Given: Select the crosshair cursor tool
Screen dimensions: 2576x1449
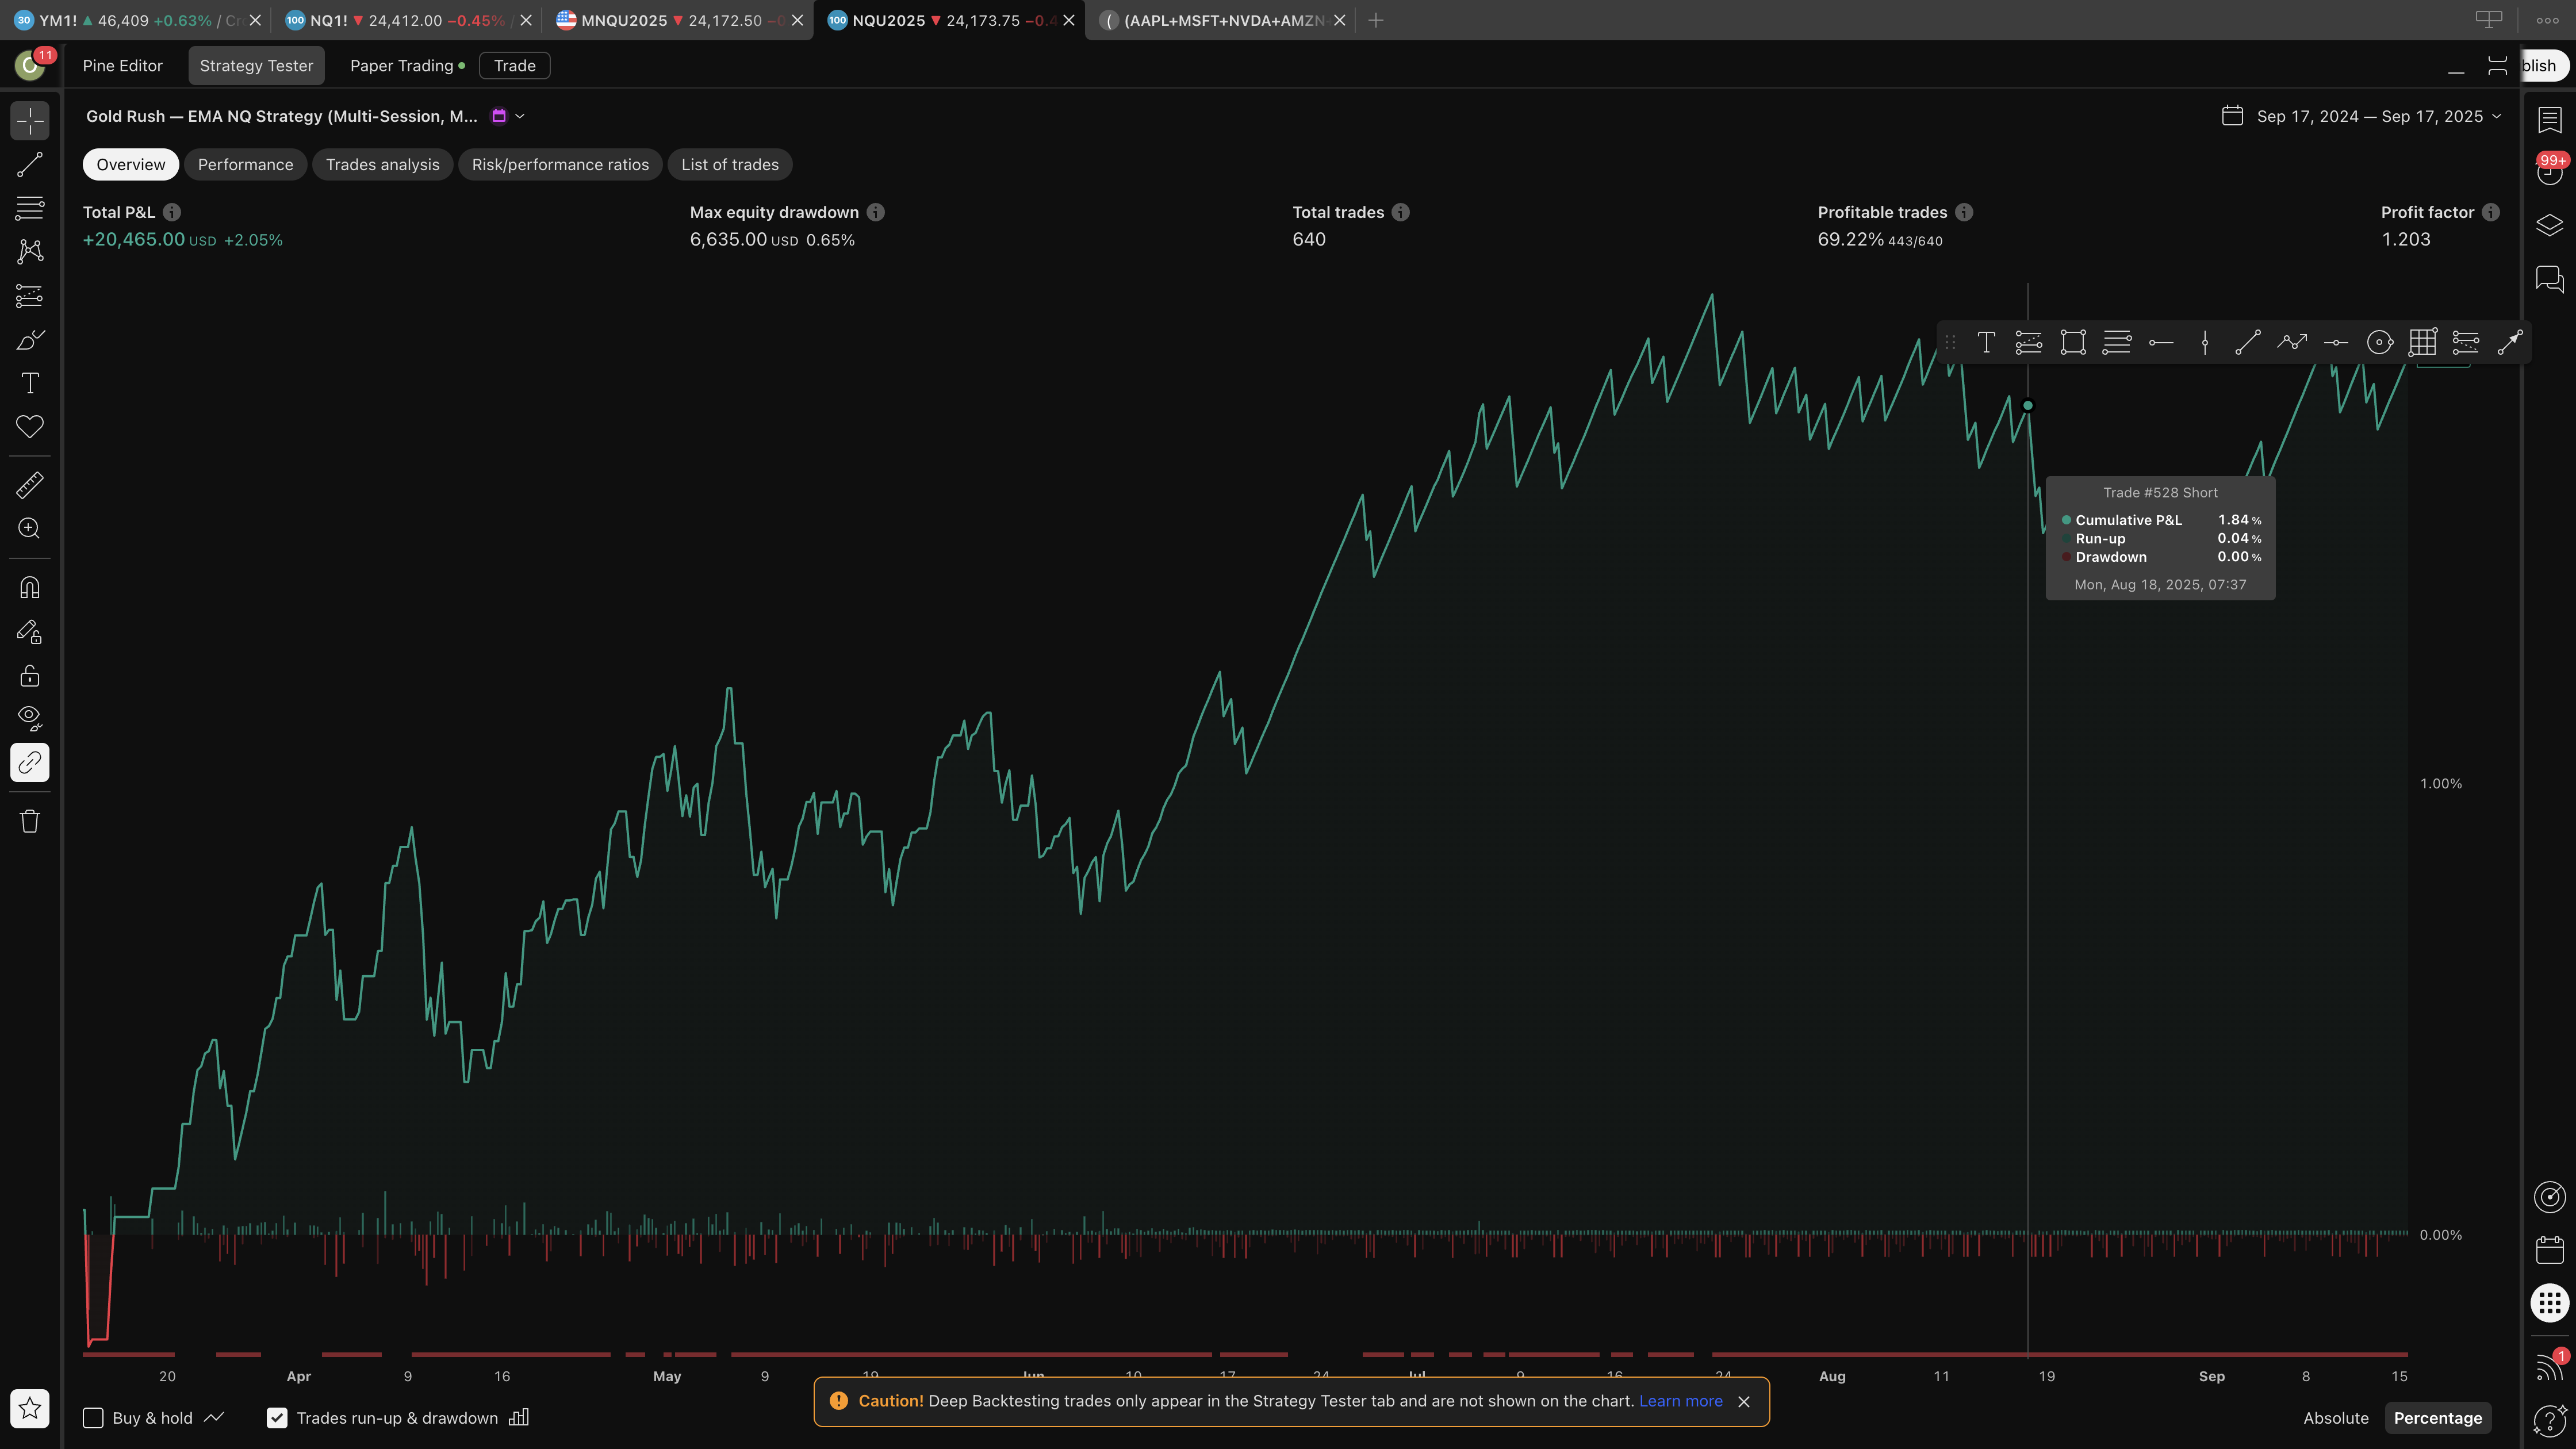Looking at the screenshot, I should 30,120.
